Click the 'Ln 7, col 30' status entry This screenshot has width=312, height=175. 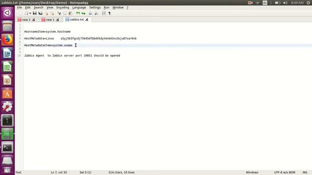click(59, 173)
